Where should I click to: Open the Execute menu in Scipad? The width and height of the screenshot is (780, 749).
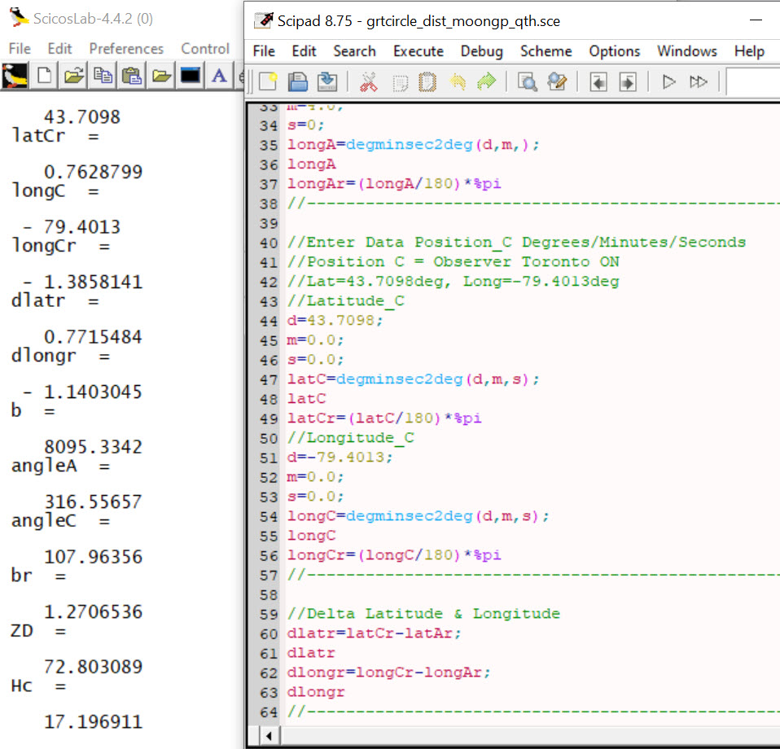point(418,50)
